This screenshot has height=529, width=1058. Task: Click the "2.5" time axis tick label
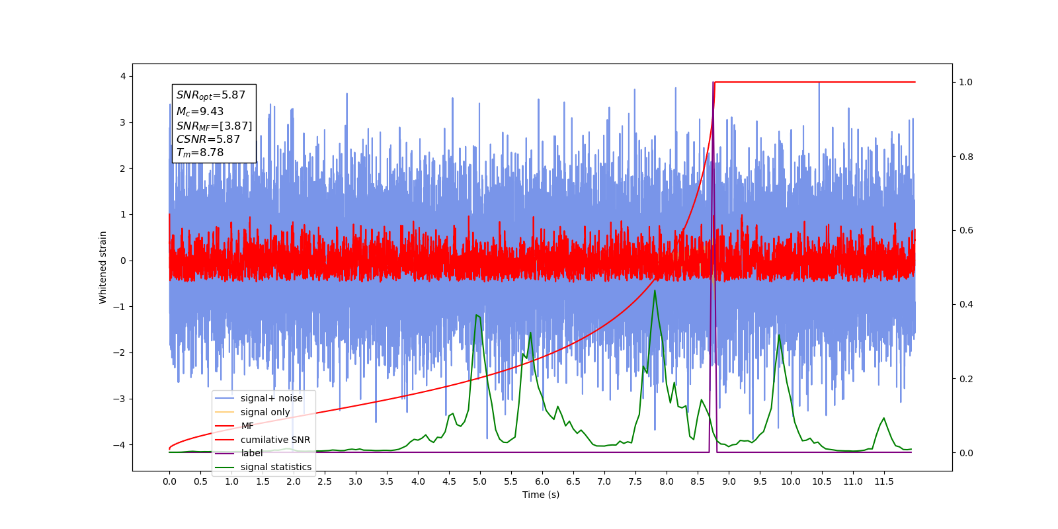pyautogui.click(x=325, y=481)
